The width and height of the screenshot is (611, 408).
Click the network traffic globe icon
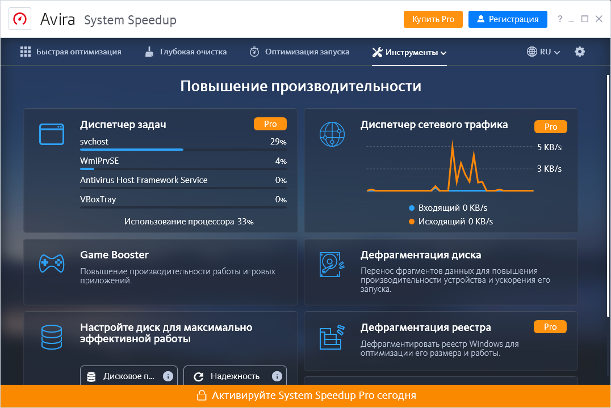(x=332, y=134)
